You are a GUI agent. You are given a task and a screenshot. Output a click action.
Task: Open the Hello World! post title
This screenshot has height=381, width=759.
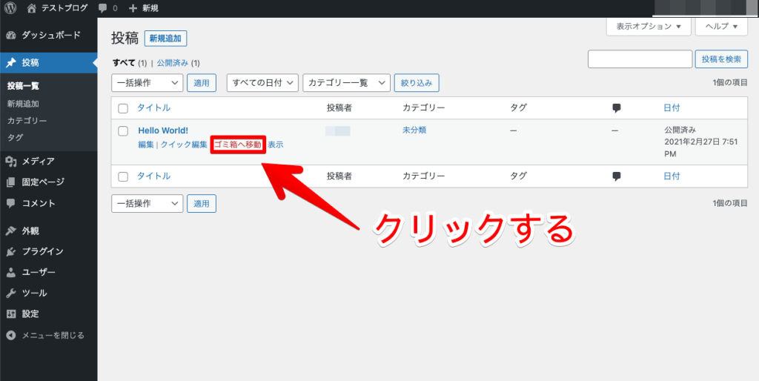163,130
